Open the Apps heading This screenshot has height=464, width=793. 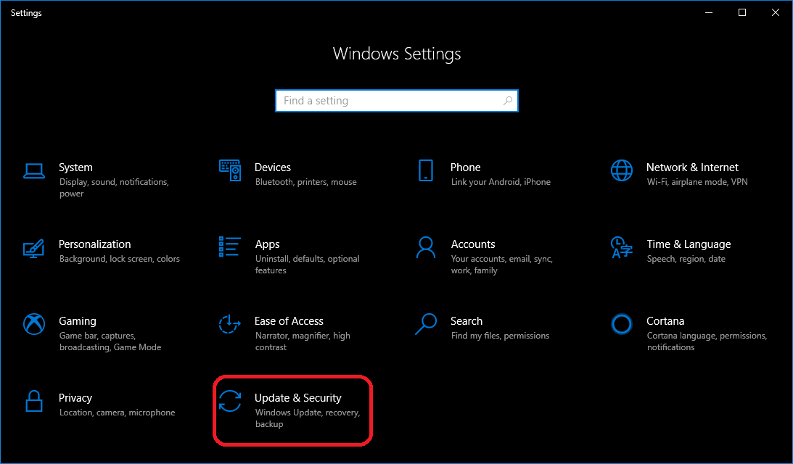pyautogui.click(x=268, y=244)
